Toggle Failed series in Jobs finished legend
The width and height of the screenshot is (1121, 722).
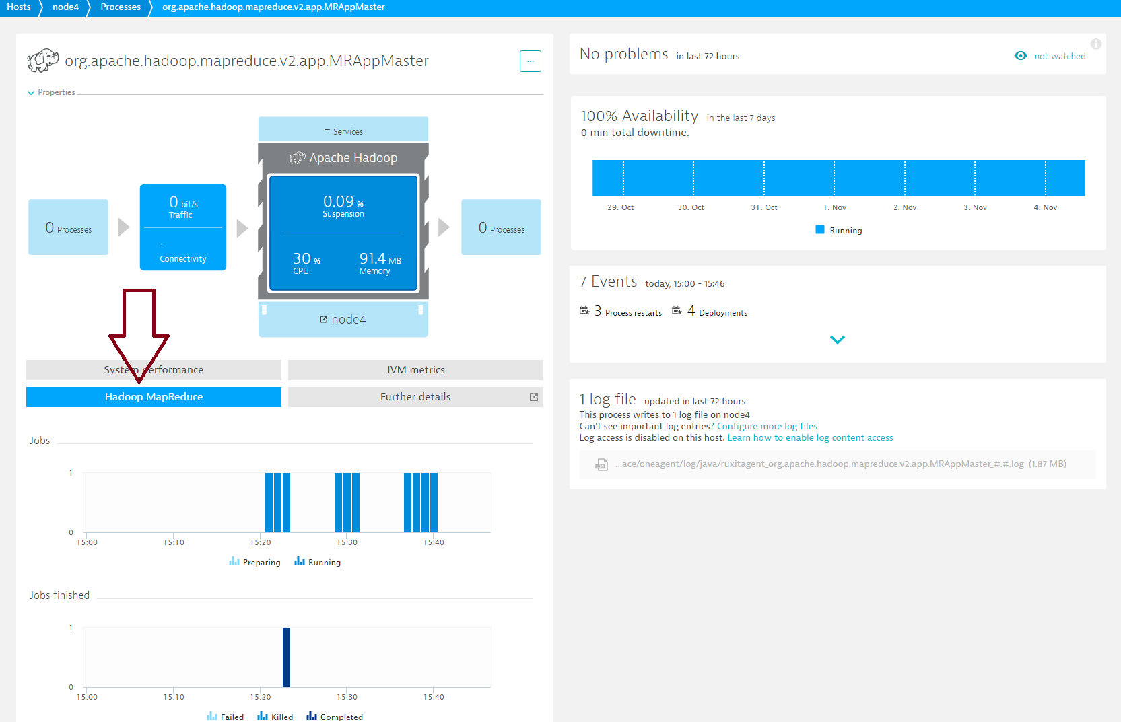click(226, 717)
